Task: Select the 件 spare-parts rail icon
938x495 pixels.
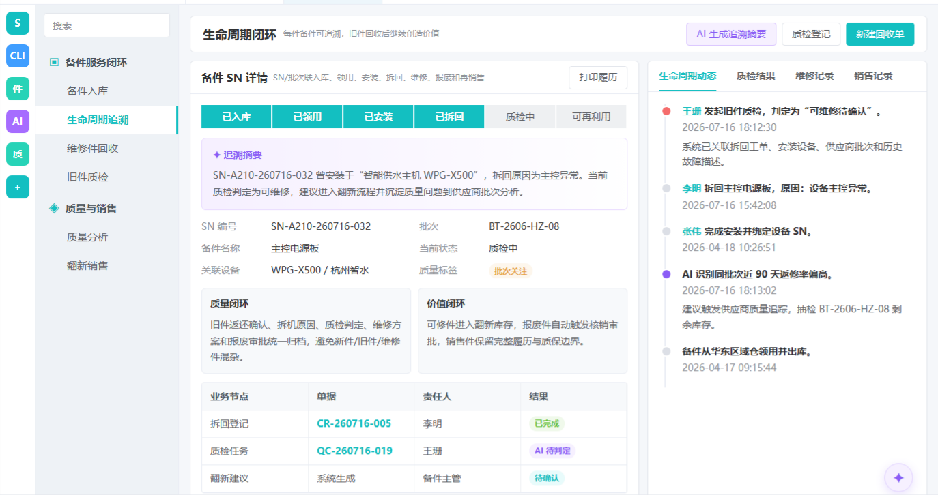Action: tap(18, 89)
